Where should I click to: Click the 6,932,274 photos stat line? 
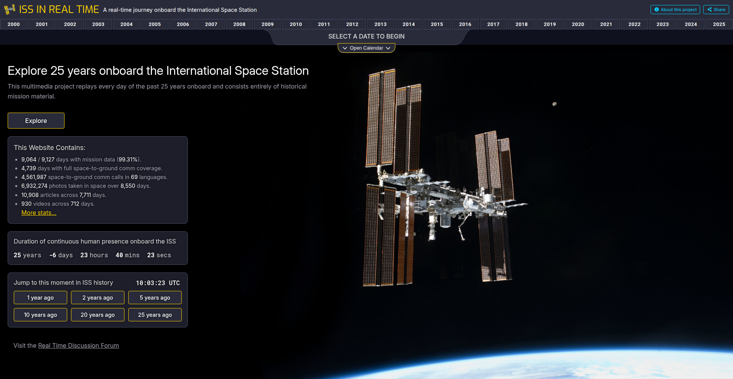(86, 186)
